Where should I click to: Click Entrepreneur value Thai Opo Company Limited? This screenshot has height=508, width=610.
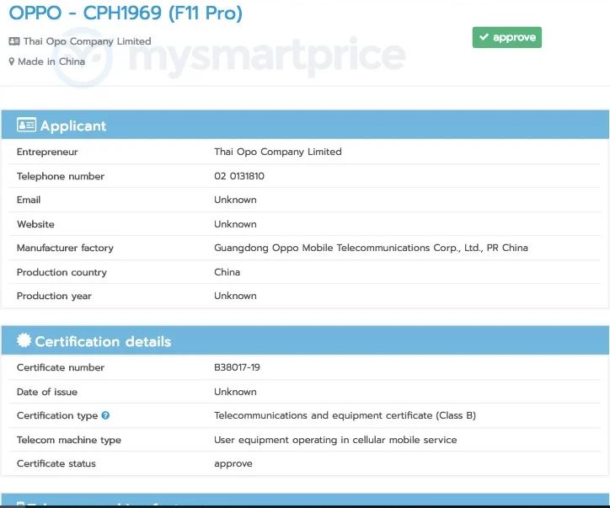click(x=278, y=152)
